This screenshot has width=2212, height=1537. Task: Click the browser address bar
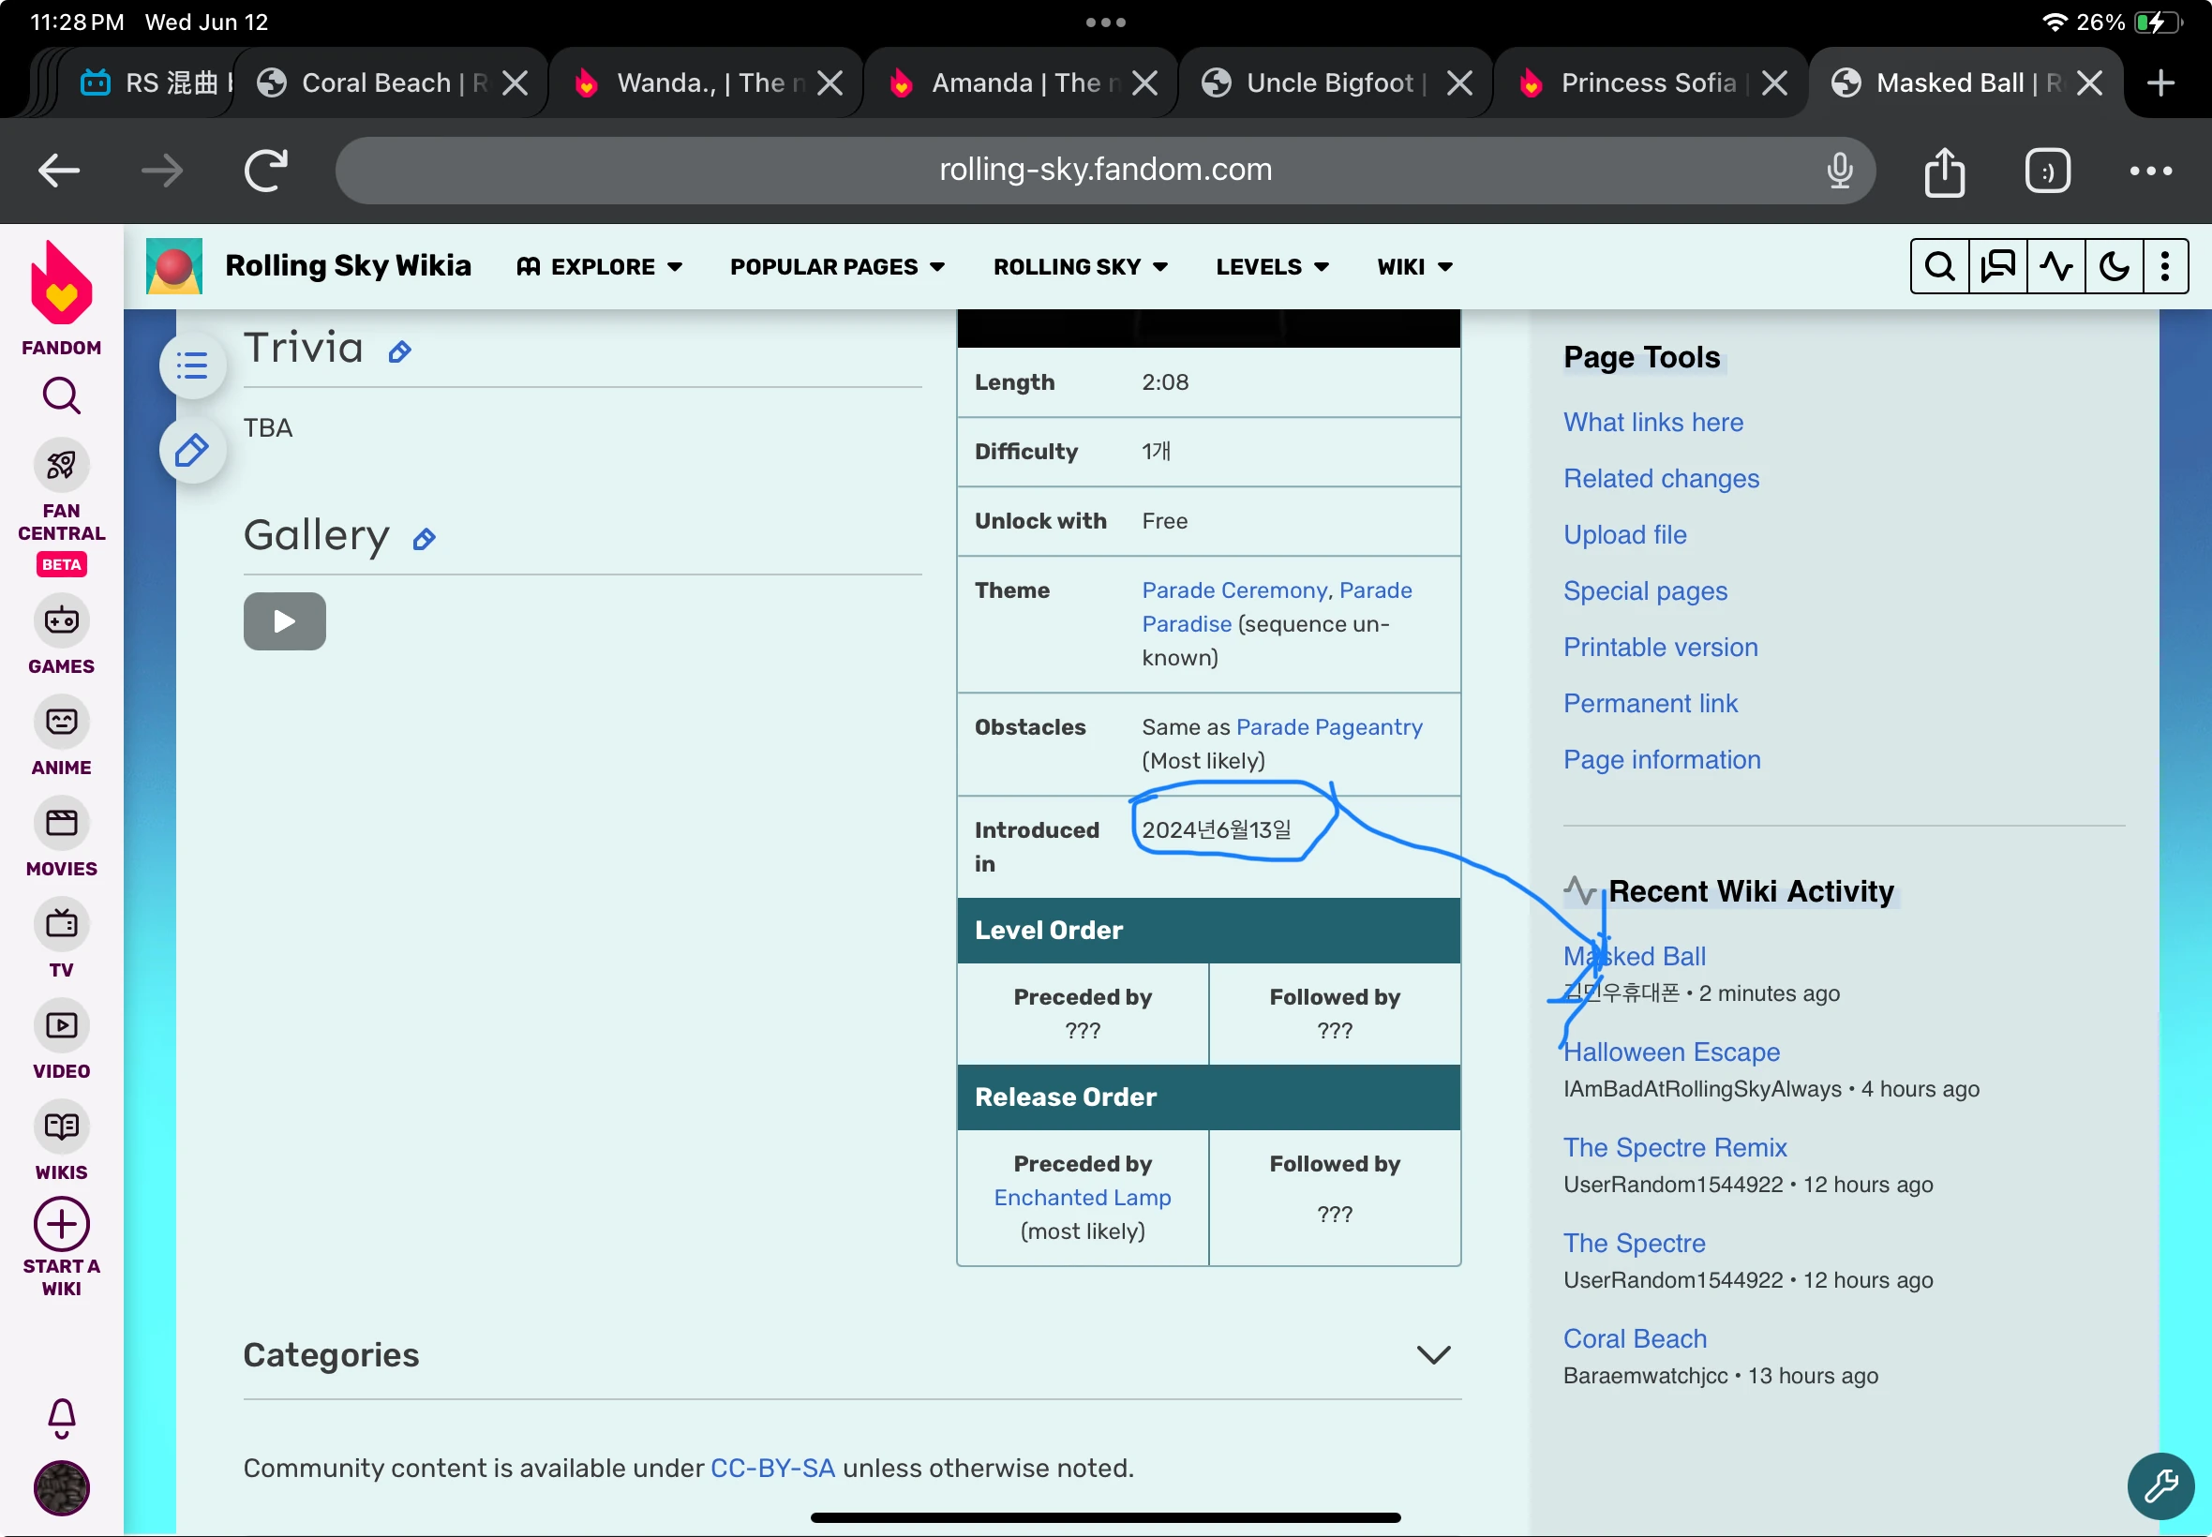click(x=1103, y=171)
